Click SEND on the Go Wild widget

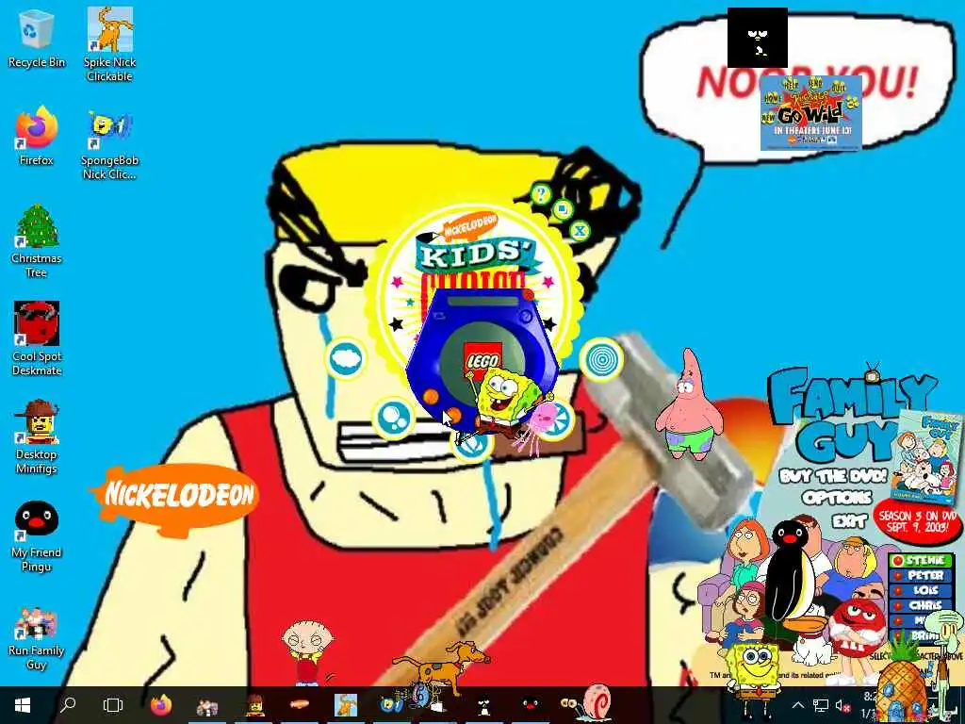point(815,83)
